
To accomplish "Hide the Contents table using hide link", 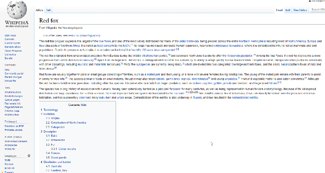I will click(x=84, y=105).
